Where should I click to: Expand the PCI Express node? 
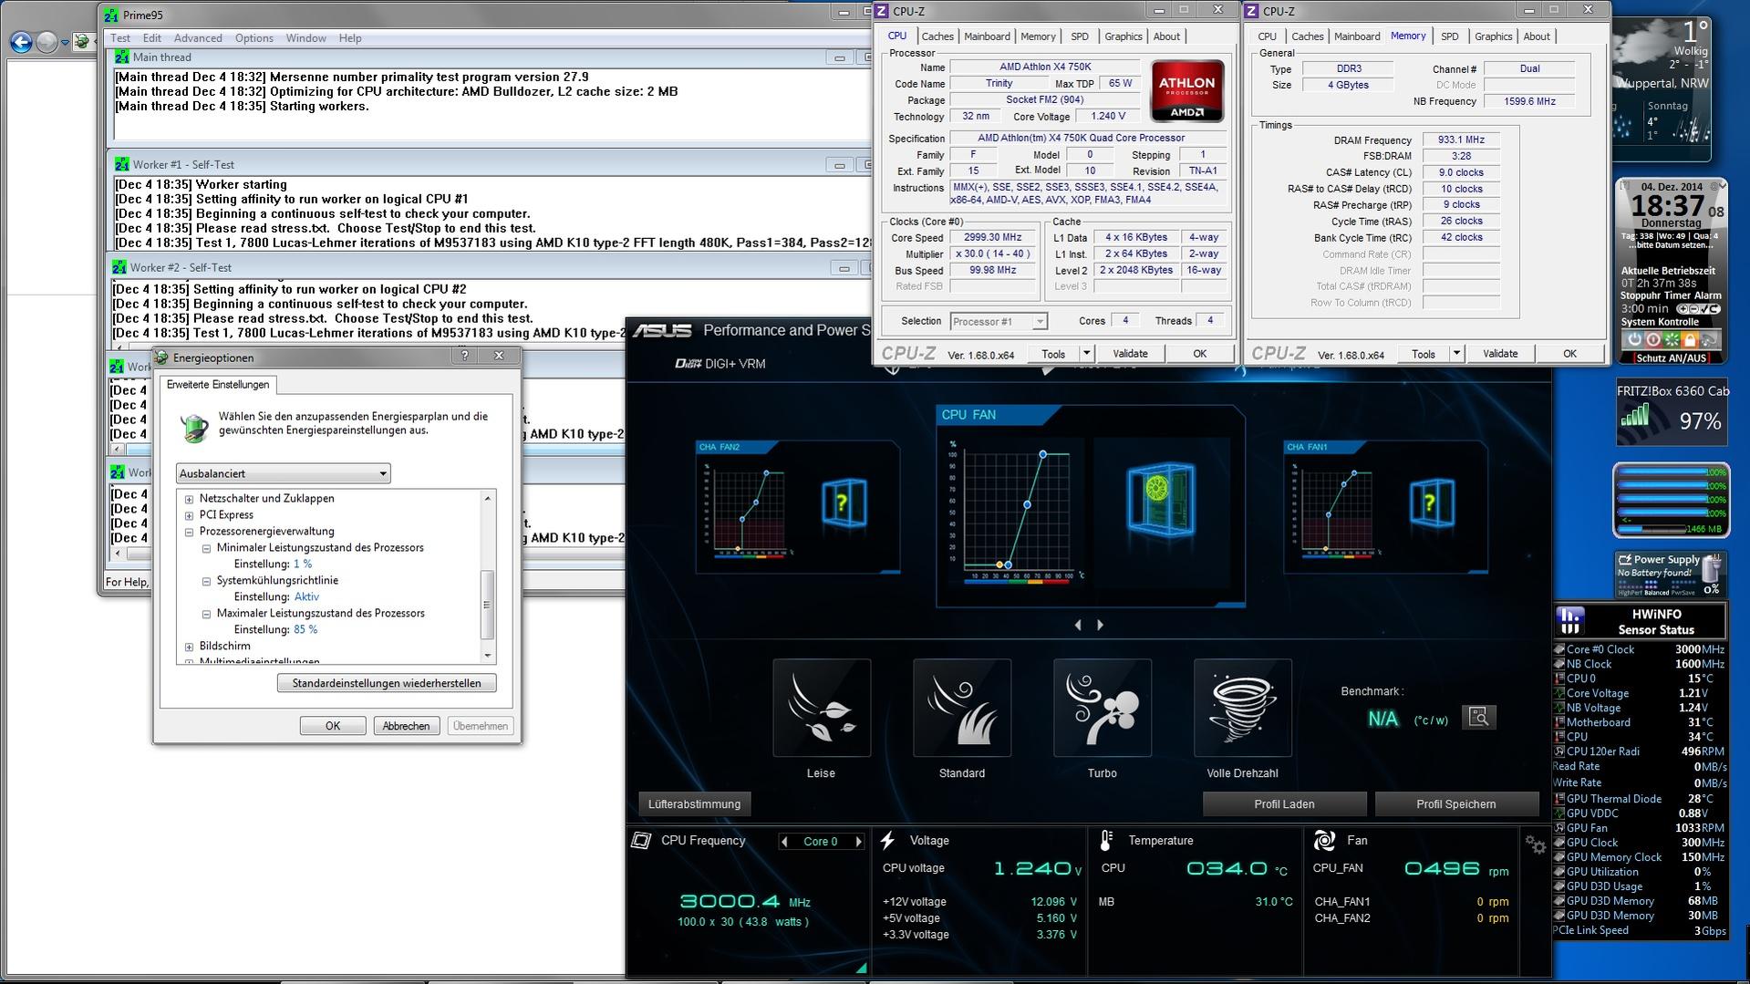point(189,515)
